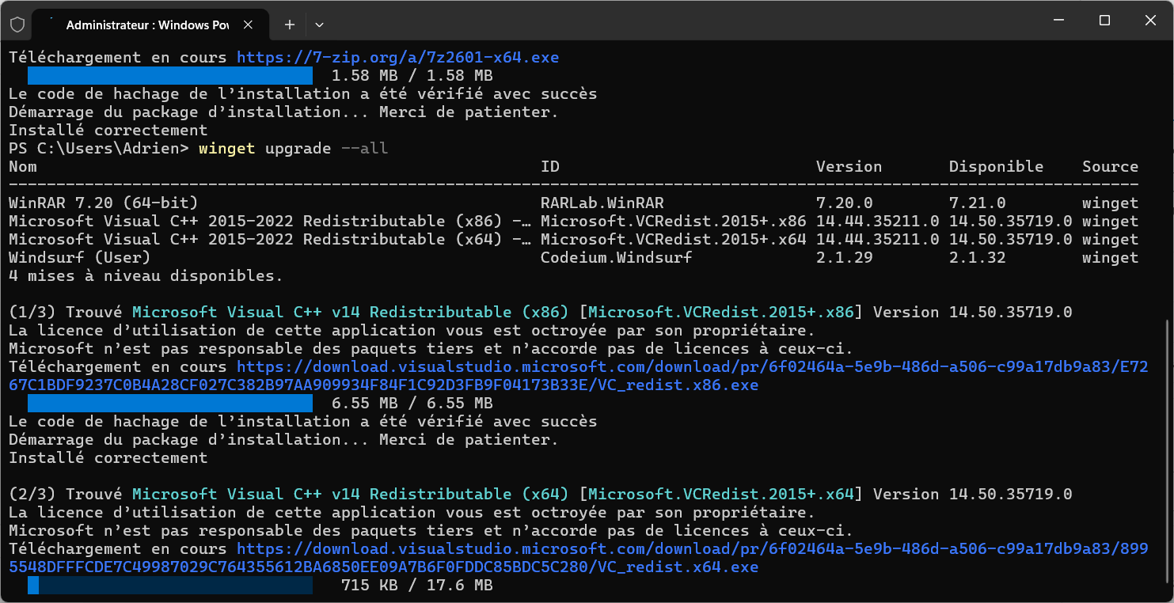Click "715 KB / 17.6 MB" download size
Image resolution: width=1174 pixels, height=603 pixels.
[417, 586]
